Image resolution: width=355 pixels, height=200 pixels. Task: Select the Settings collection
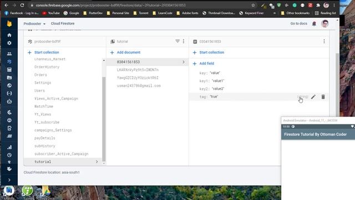point(43,83)
